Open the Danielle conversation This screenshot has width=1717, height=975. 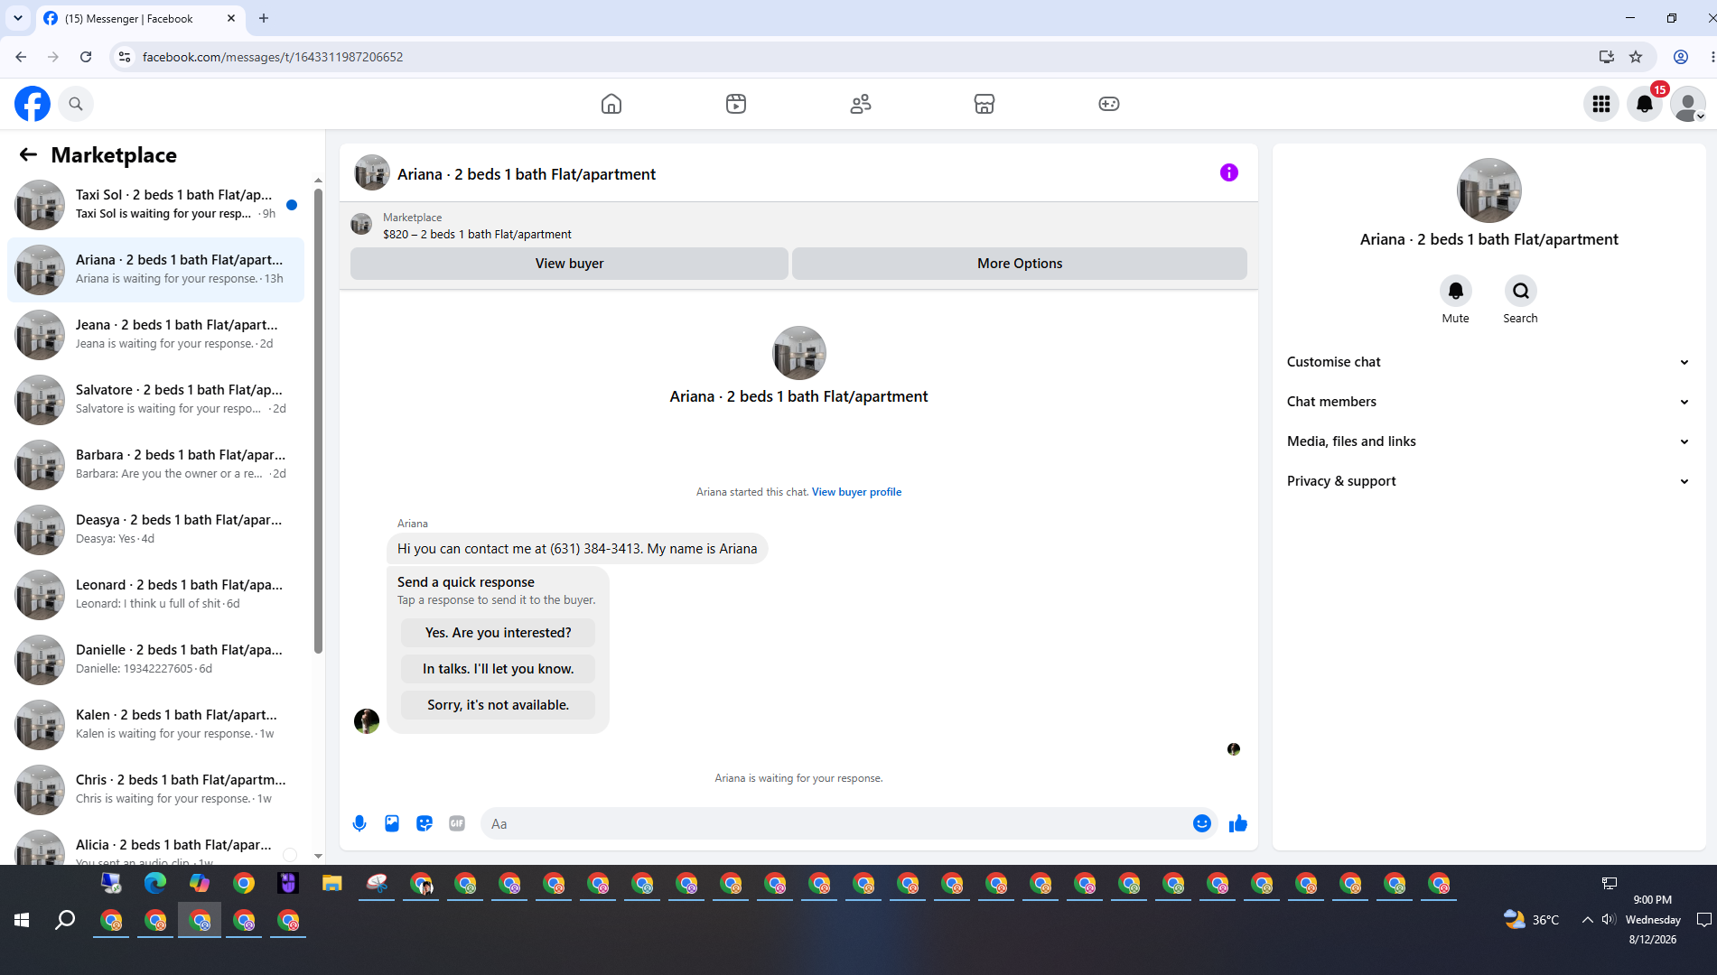(155, 659)
